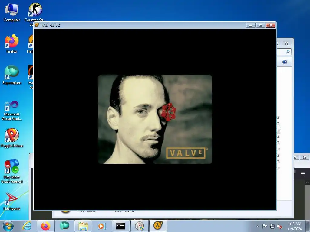Open the Supermium desktop shortcut
Image resolution: width=310 pixels, height=232 pixels.
(x=12, y=75)
